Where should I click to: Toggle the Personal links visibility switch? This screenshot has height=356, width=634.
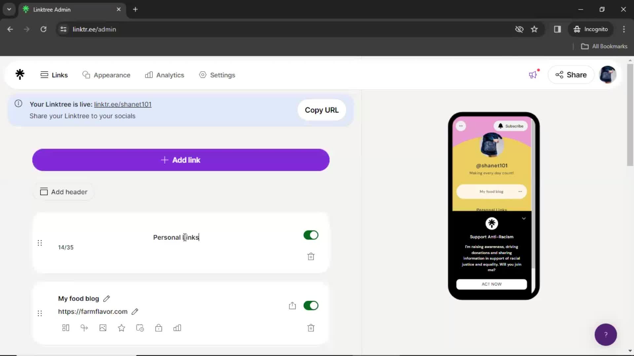pos(311,235)
